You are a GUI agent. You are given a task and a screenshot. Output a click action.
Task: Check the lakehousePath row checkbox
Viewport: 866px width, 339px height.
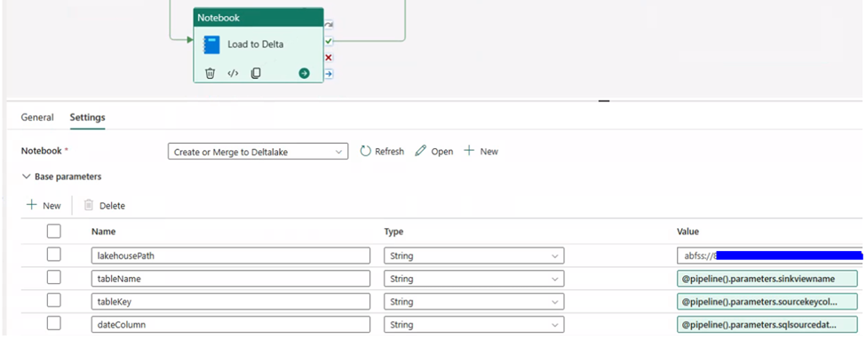point(53,255)
